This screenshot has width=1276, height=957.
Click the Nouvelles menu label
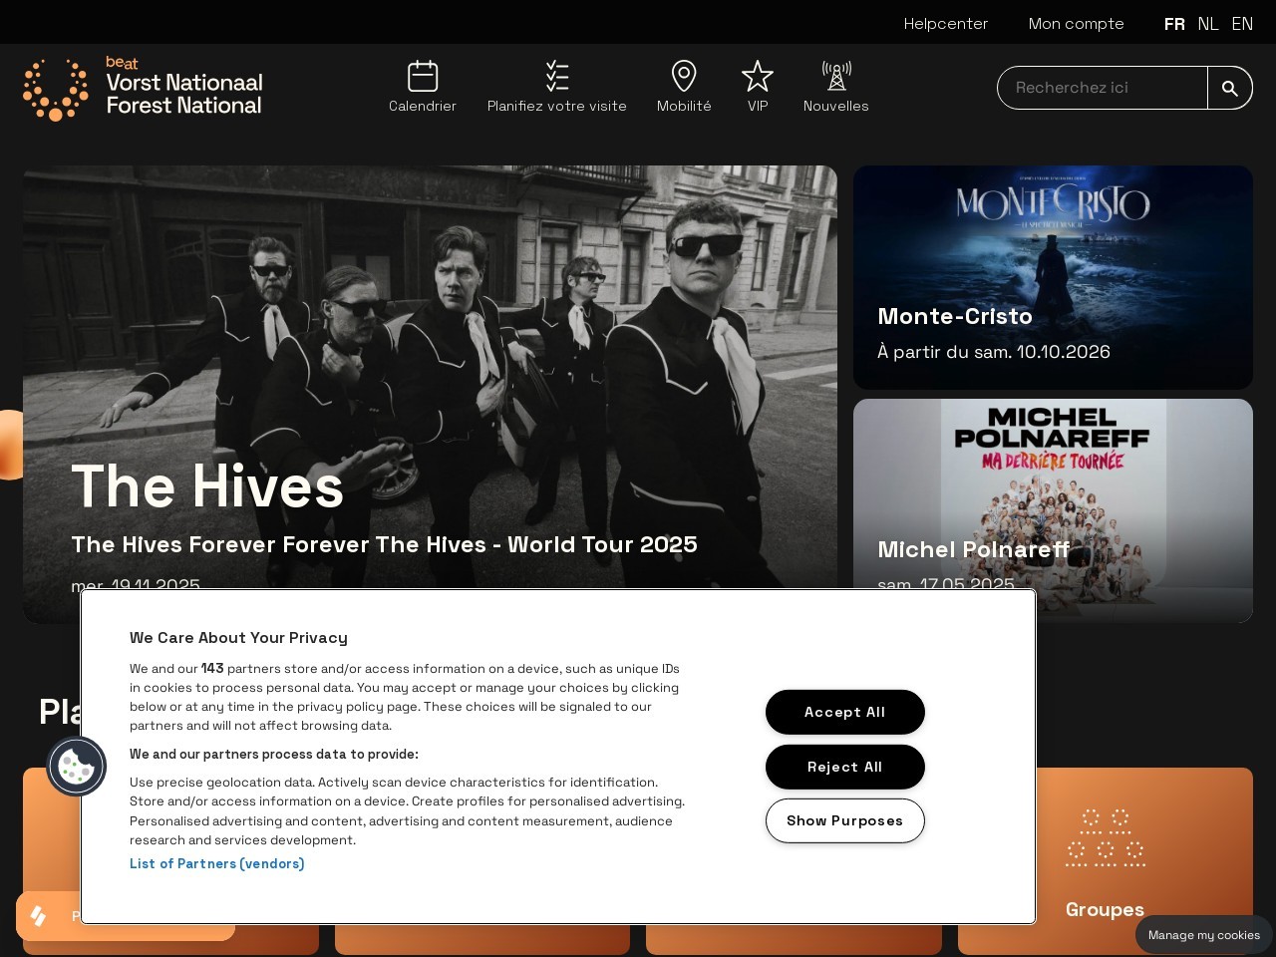coord(836,106)
